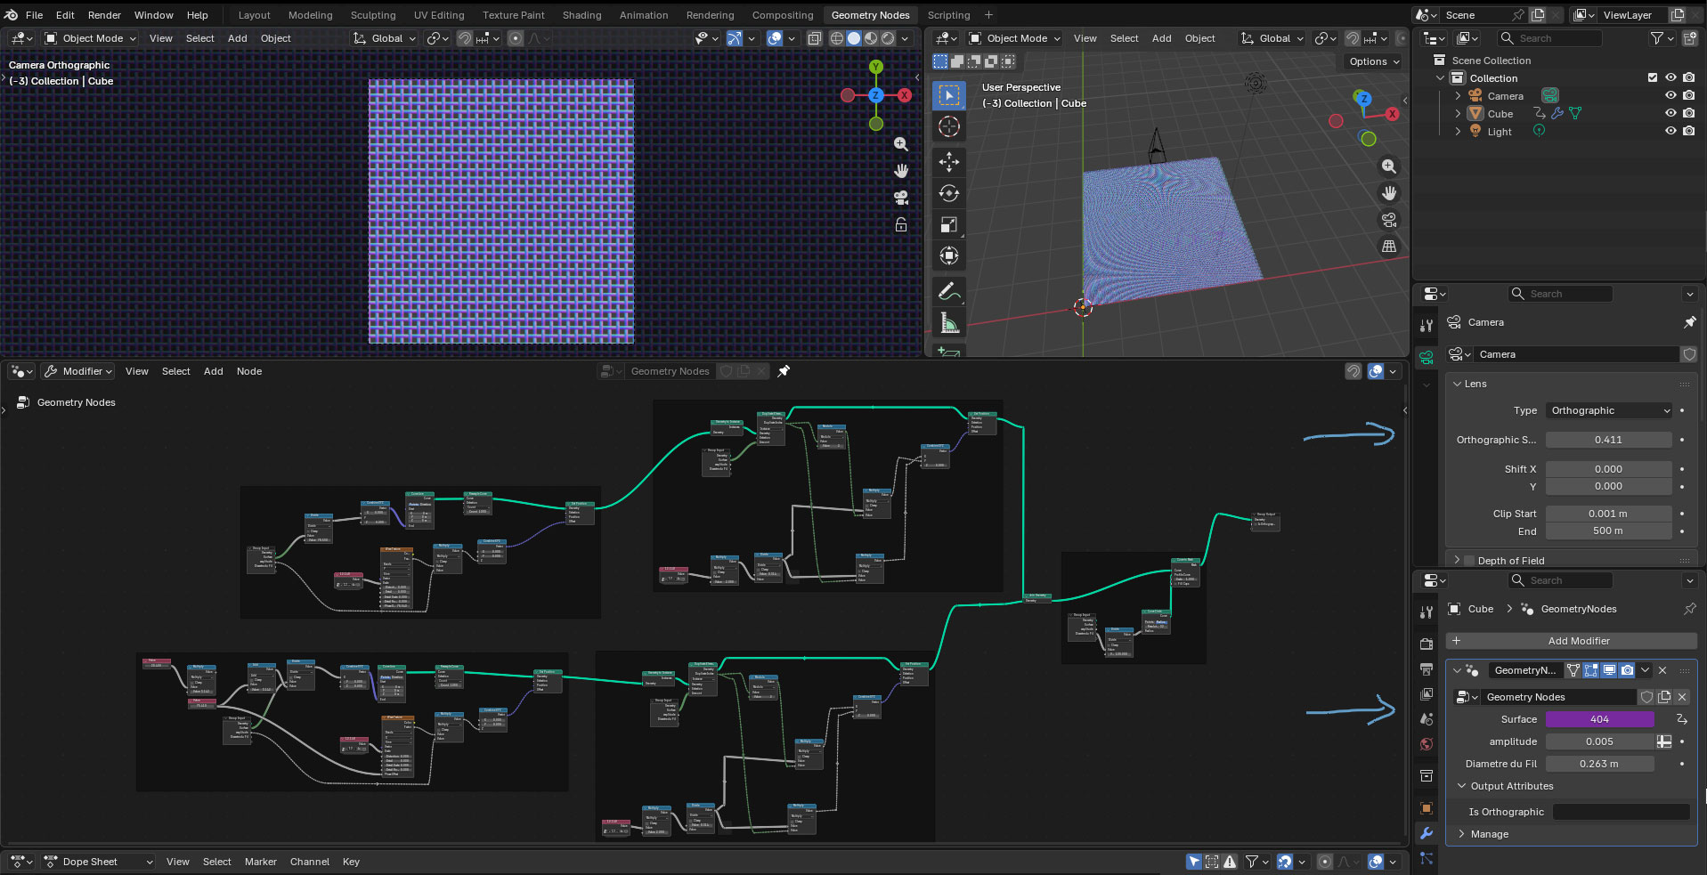Open the Modifiers wrench properties tab
1707x875 pixels.
point(1427,833)
